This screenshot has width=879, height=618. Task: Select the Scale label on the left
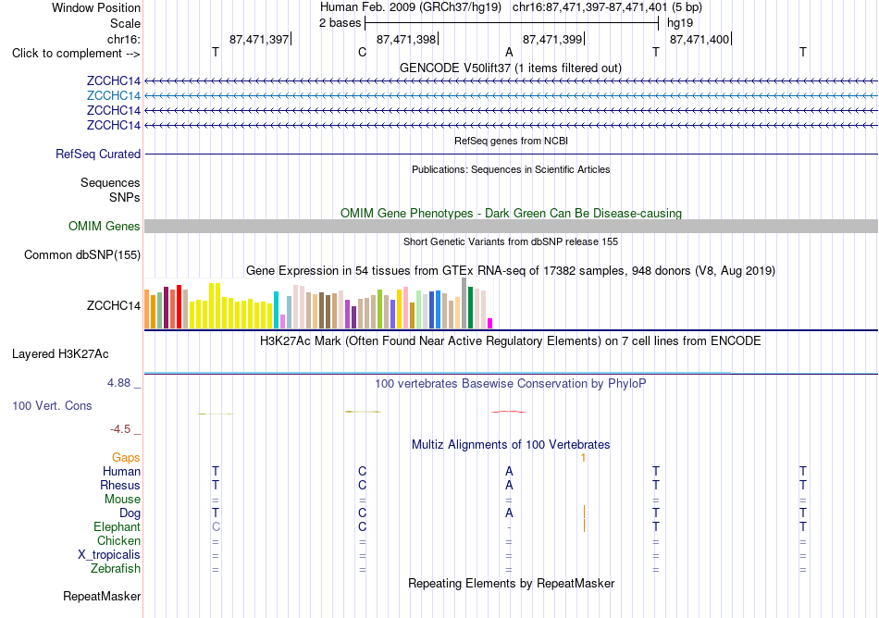[125, 23]
